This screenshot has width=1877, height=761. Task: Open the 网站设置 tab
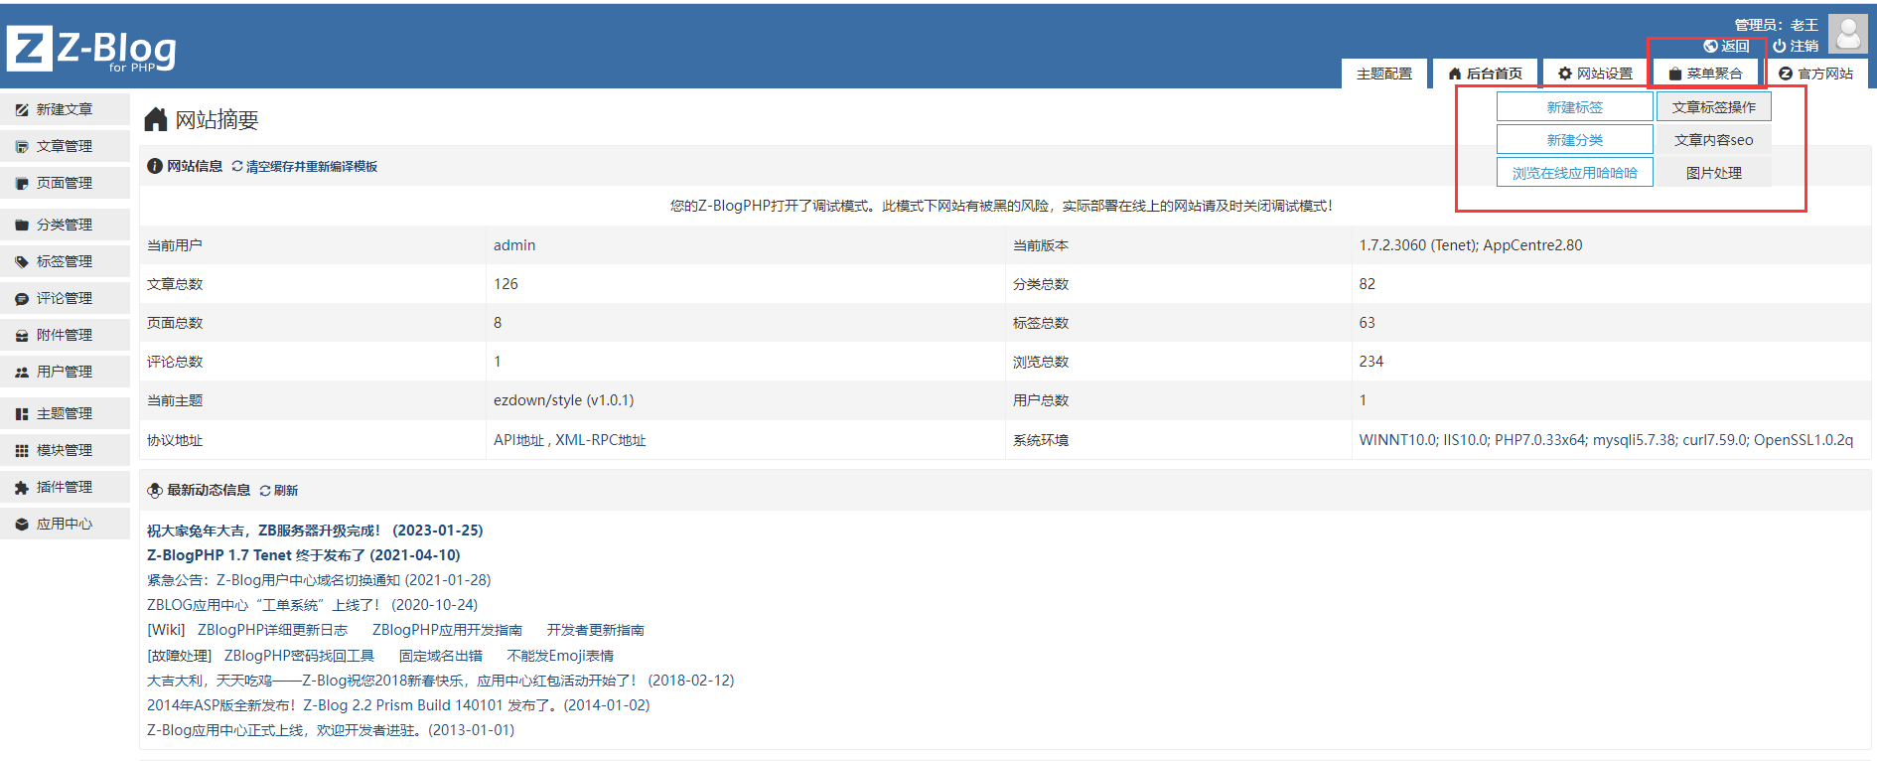point(1595,74)
